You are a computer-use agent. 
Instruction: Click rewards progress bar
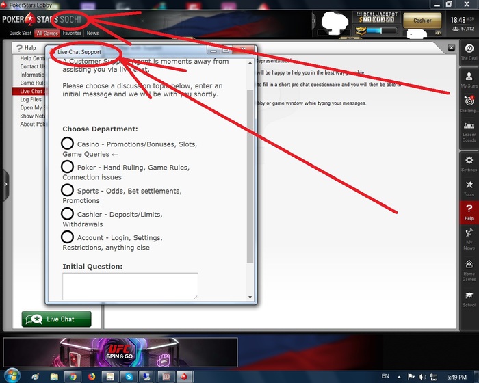[x=382, y=31]
